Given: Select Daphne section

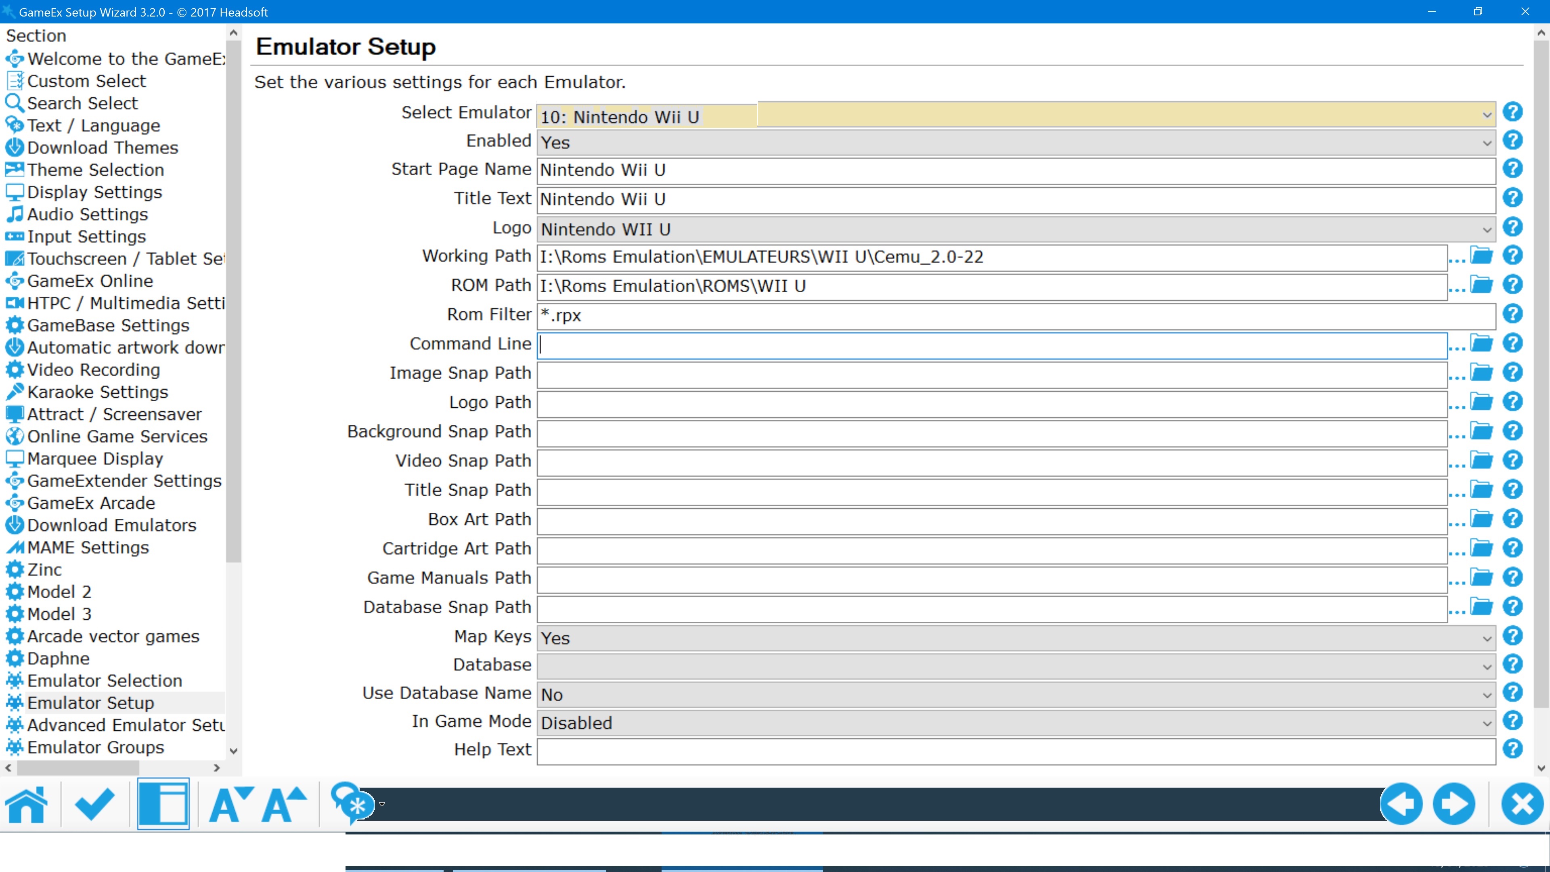Looking at the screenshot, I should click(59, 659).
